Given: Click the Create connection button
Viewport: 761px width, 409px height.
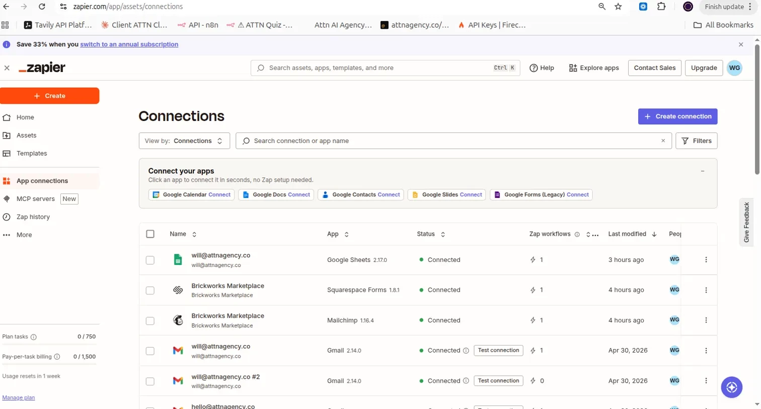Looking at the screenshot, I should [x=677, y=116].
